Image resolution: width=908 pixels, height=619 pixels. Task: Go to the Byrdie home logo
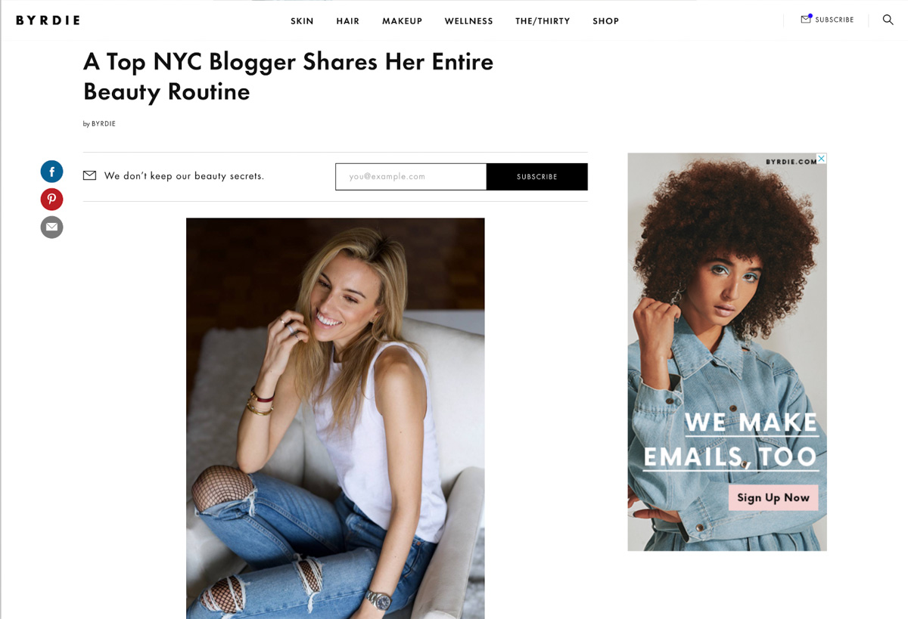pyautogui.click(x=48, y=20)
